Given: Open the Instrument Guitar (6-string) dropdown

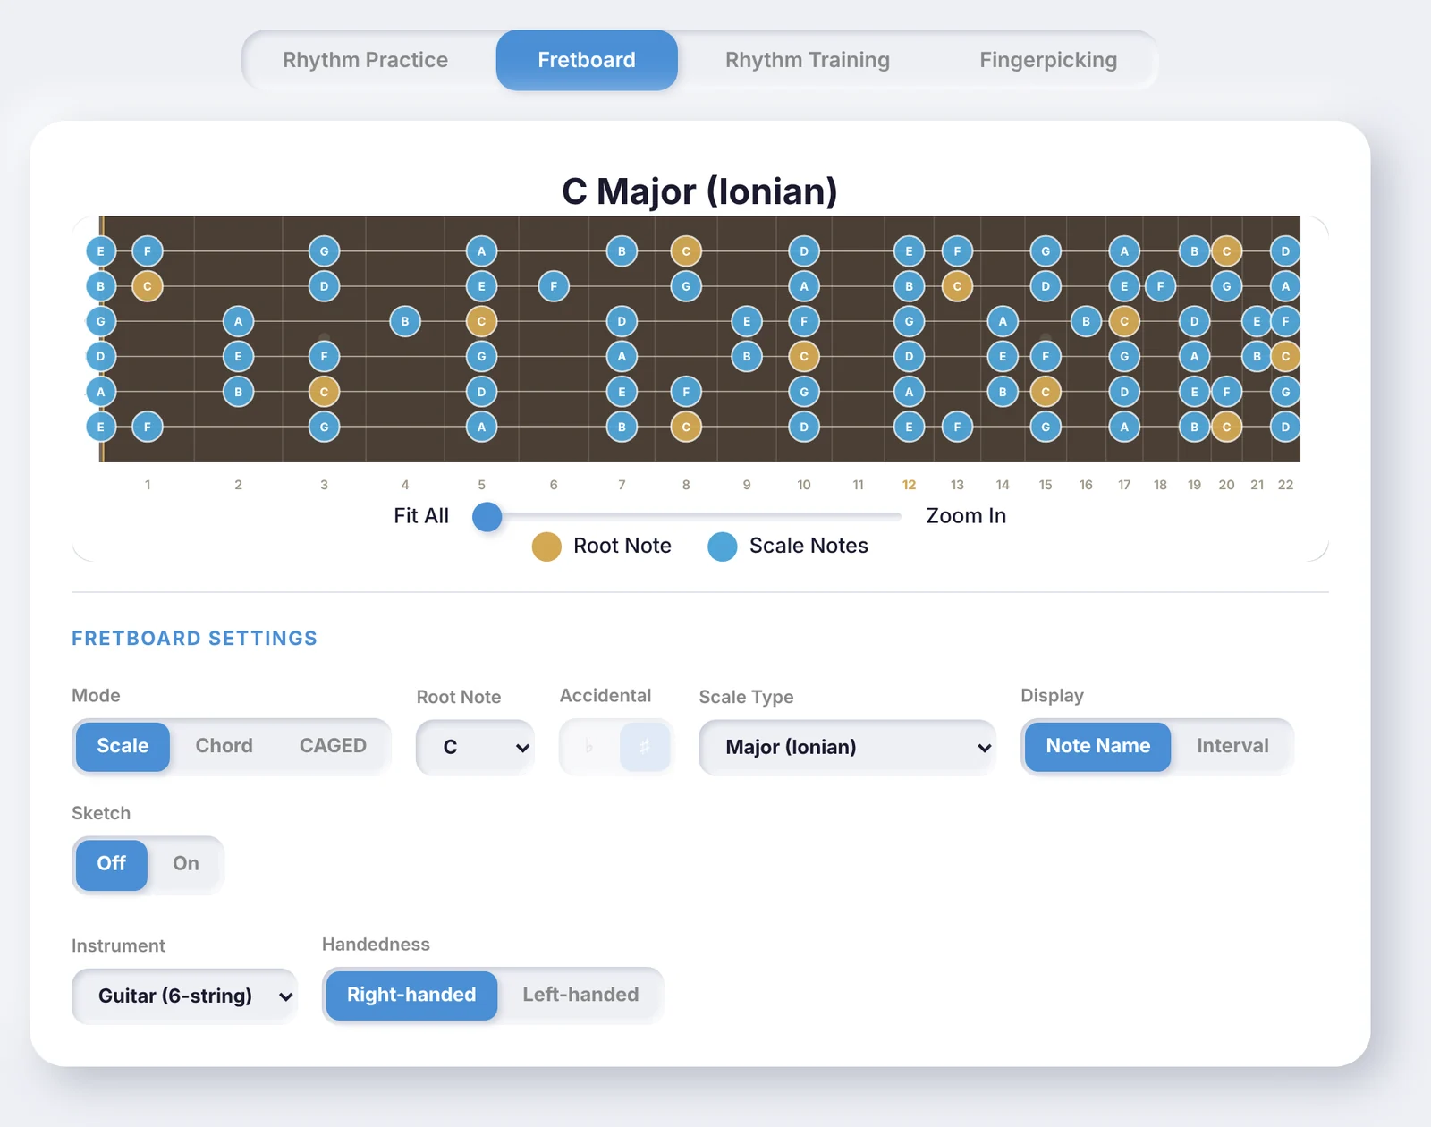Looking at the screenshot, I should (184, 996).
